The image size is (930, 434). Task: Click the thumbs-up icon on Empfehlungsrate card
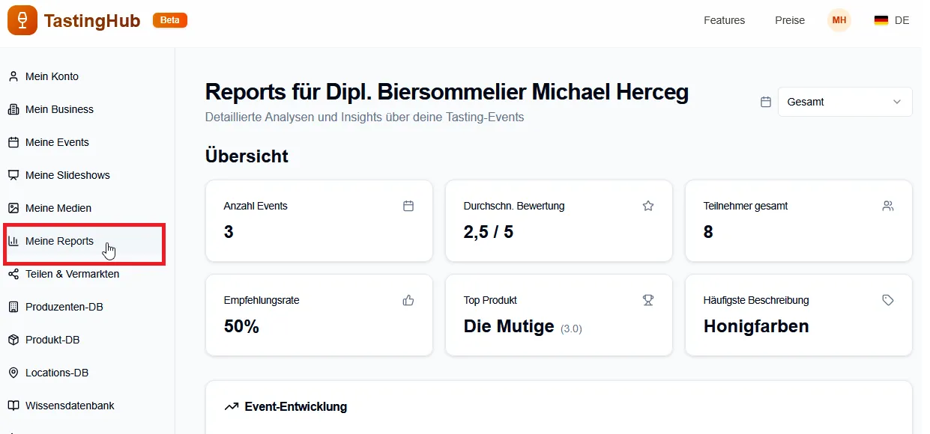(408, 299)
